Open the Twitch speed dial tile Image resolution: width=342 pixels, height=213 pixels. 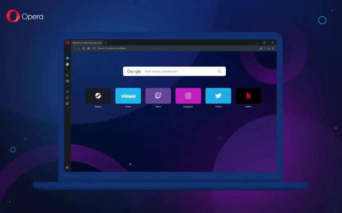click(x=158, y=96)
